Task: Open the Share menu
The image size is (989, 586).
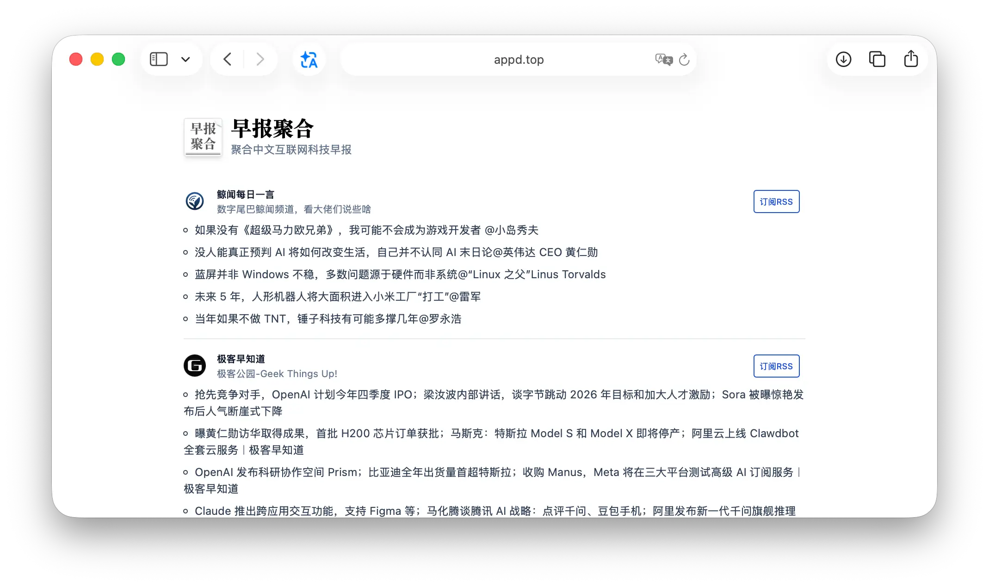Action: (911, 59)
